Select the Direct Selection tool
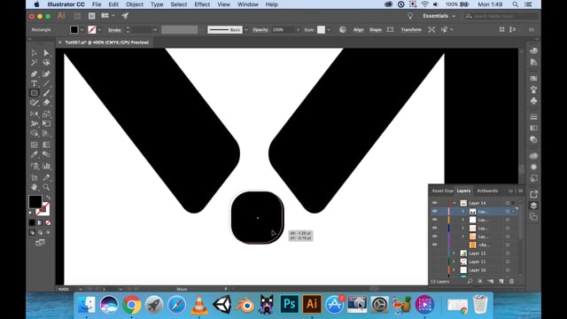 [46, 53]
